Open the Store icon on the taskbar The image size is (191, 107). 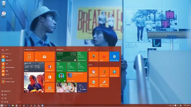click(16, 105)
